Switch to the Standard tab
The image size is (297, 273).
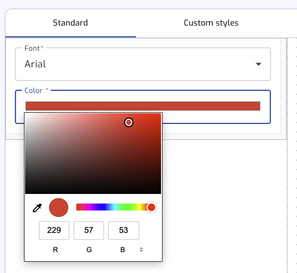point(70,23)
